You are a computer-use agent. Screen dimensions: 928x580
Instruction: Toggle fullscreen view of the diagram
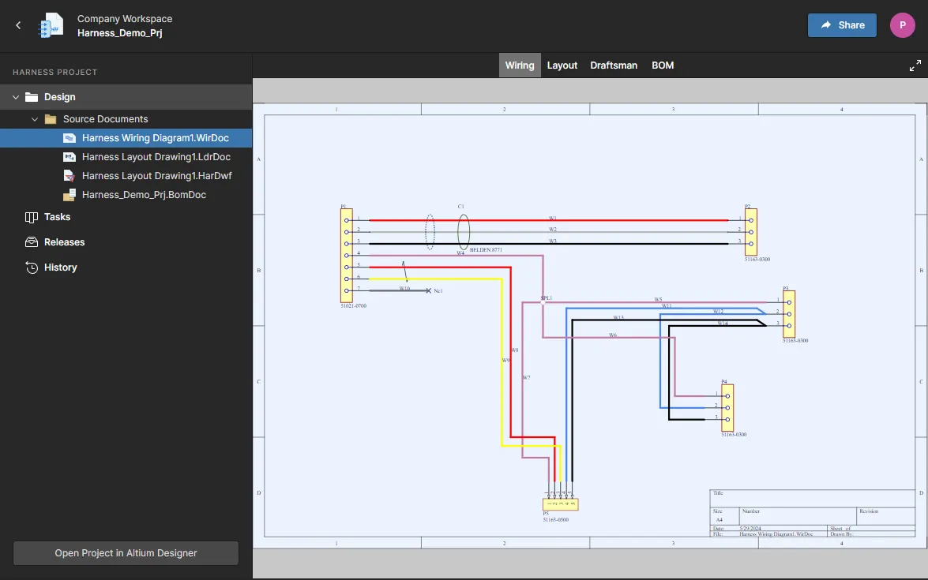click(915, 65)
